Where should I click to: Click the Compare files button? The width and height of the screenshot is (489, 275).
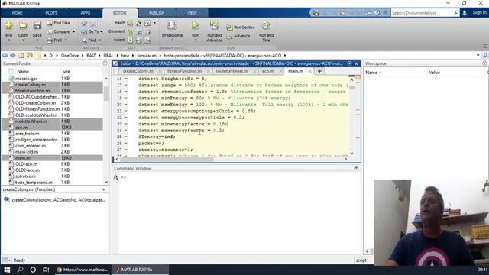point(59,31)
